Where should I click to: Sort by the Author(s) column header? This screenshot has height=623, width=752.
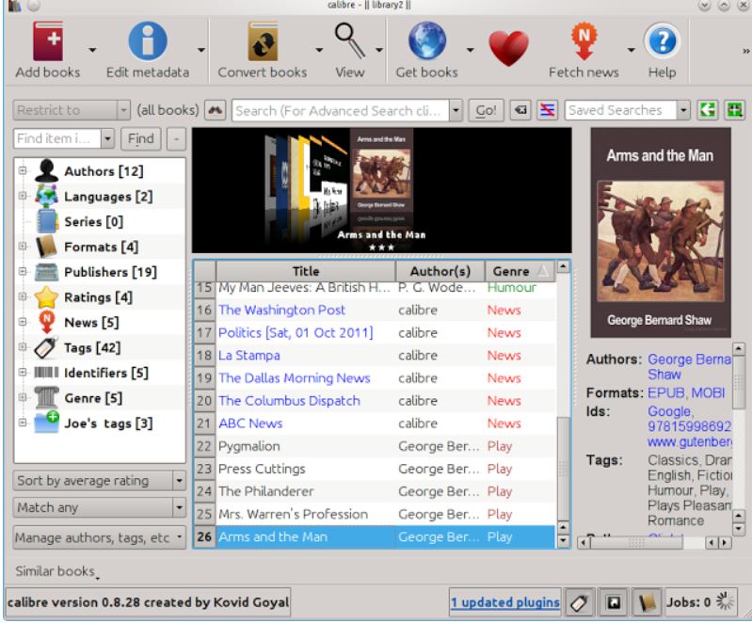440,271
